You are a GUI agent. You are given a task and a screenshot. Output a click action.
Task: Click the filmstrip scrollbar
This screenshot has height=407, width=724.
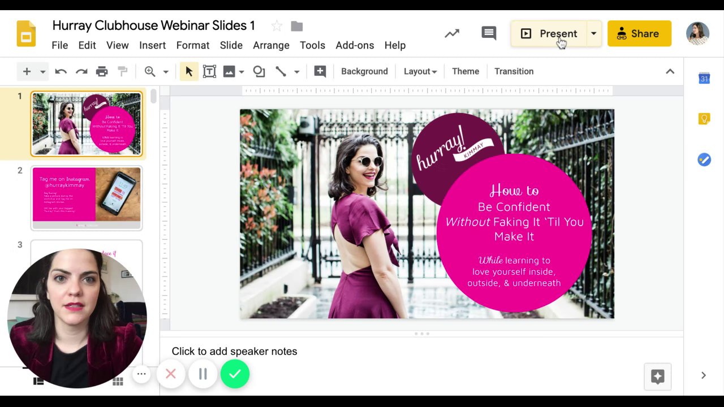pos(153,97)
